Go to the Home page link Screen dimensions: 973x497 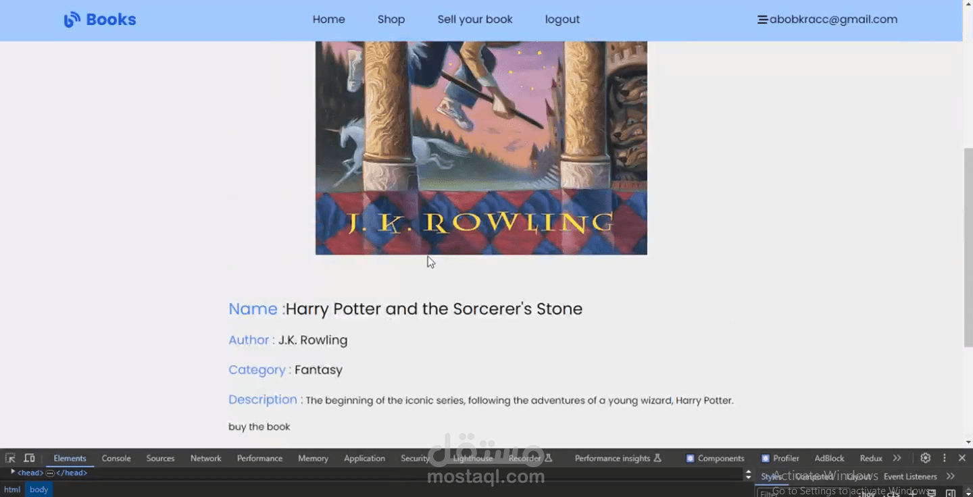[x=328, y=20]
